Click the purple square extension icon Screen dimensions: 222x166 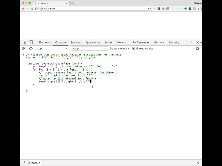coord(168,9)
